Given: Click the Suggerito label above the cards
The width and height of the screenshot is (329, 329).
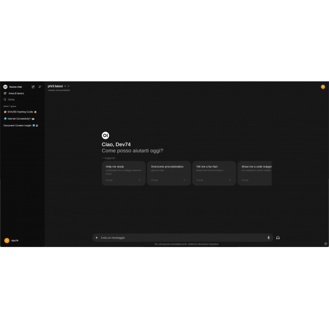Looking at the screenshot, I should coord(109,158).
